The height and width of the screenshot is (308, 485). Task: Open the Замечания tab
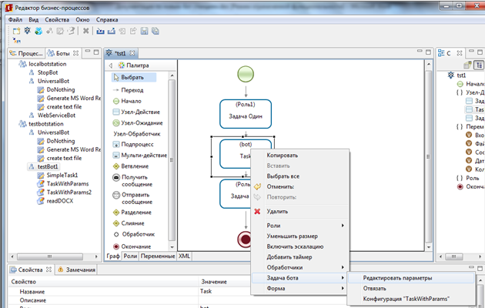pyautogui.click(x=77, y=269)
